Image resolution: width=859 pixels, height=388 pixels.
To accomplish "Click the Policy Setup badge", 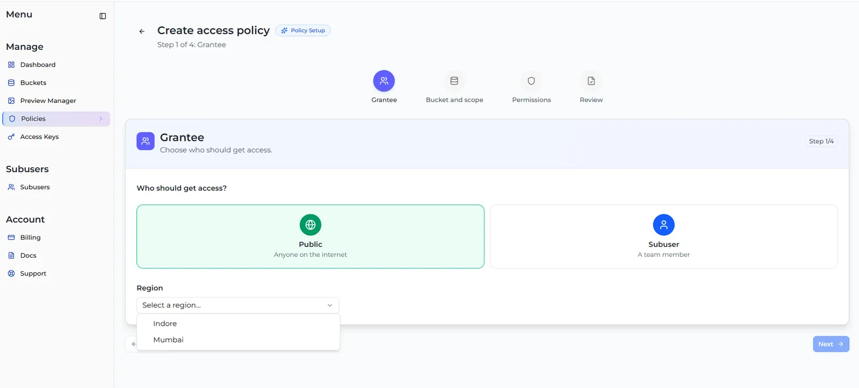I will coord(303,31).
